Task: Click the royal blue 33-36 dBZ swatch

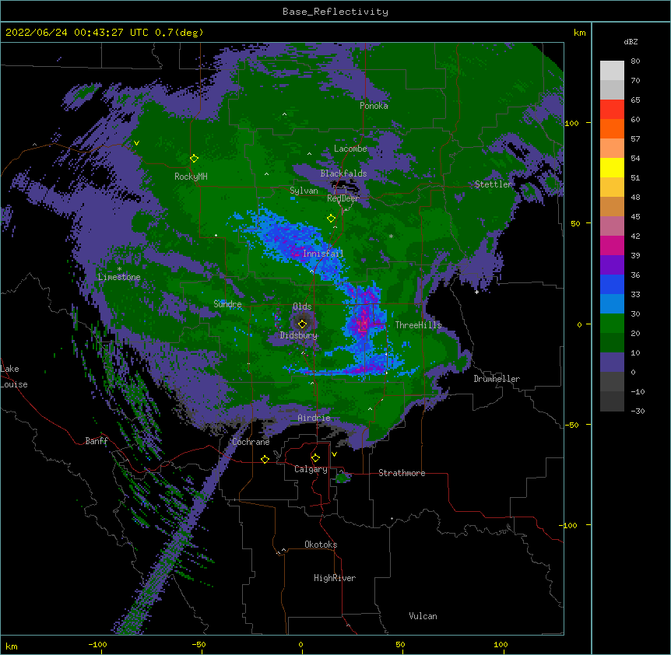Action: tap(612, 284)
